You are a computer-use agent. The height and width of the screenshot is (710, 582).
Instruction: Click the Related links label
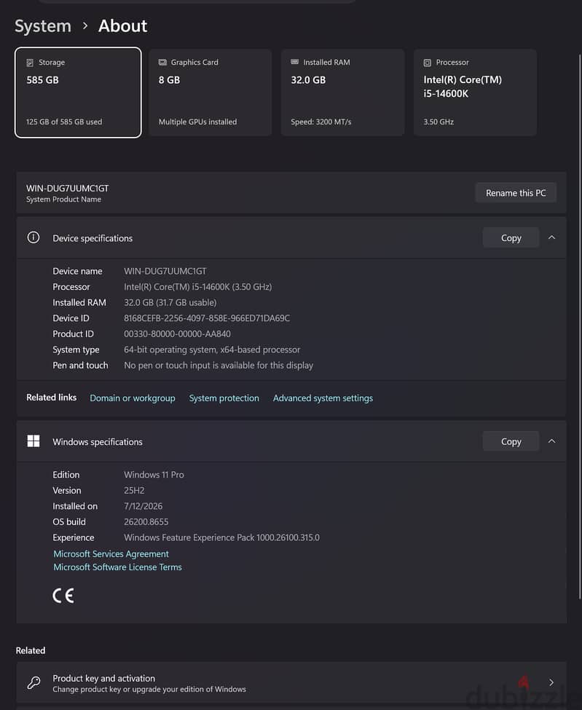[x=52, y=398]
